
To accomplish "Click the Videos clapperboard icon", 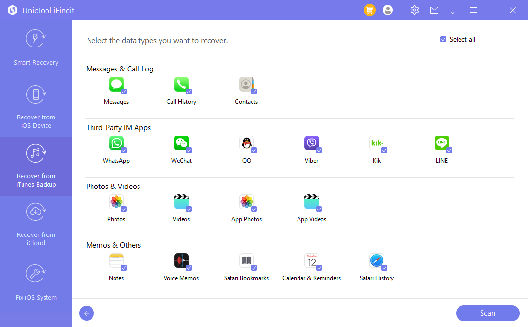I will 181,201.
